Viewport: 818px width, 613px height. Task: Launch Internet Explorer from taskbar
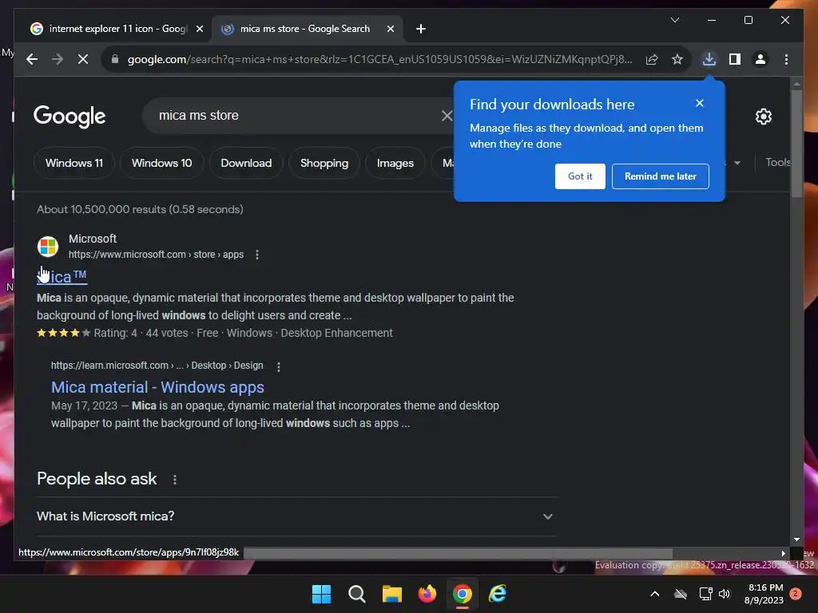[498, 594]
